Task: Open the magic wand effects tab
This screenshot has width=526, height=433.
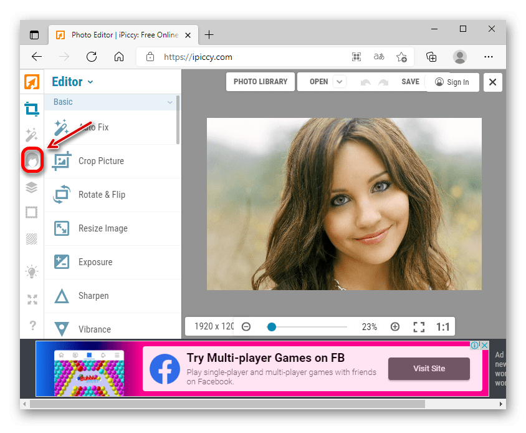Action: click(32, 135)
